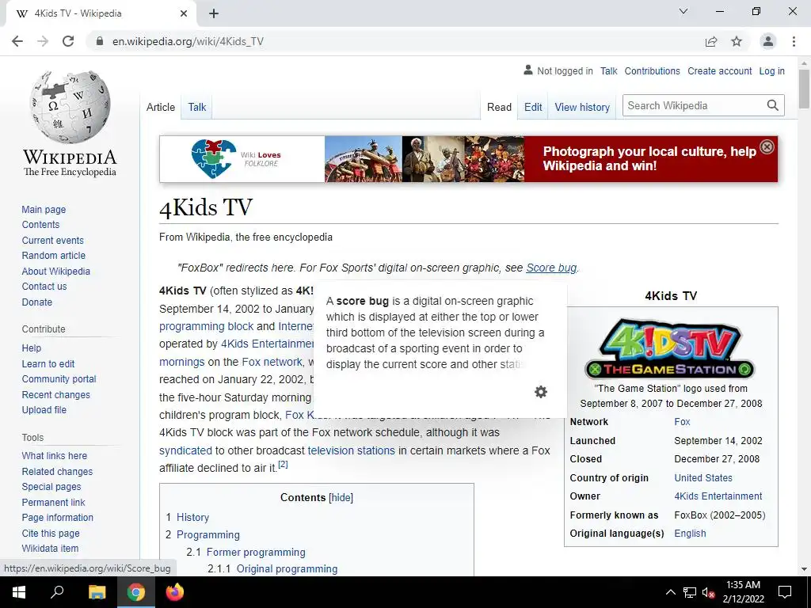Open the Score bug hatnote link
Image resolution: width=811 pixels, height=608 pixels.
point(551,268)
